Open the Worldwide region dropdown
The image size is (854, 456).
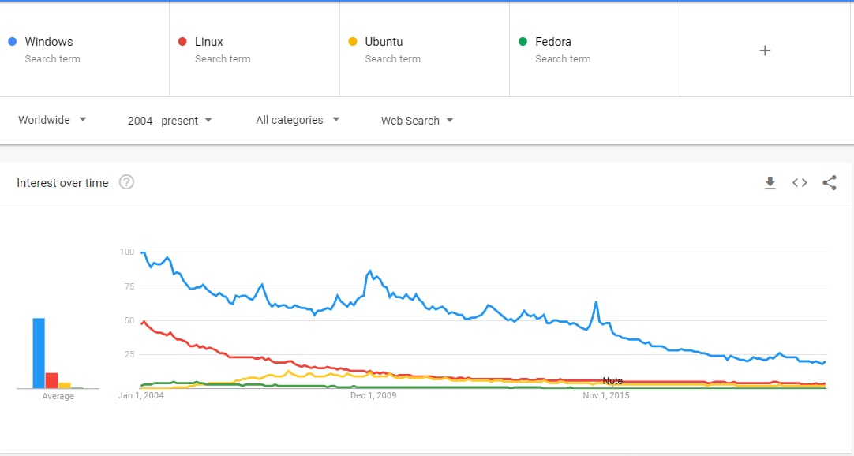pos(52,120)
